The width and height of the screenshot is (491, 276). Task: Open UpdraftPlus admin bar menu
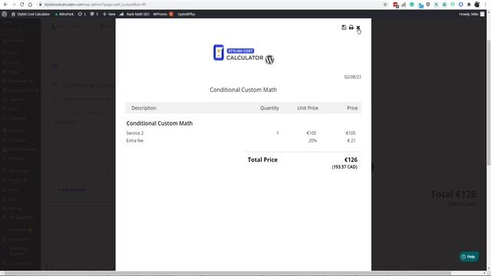(186, 14)
